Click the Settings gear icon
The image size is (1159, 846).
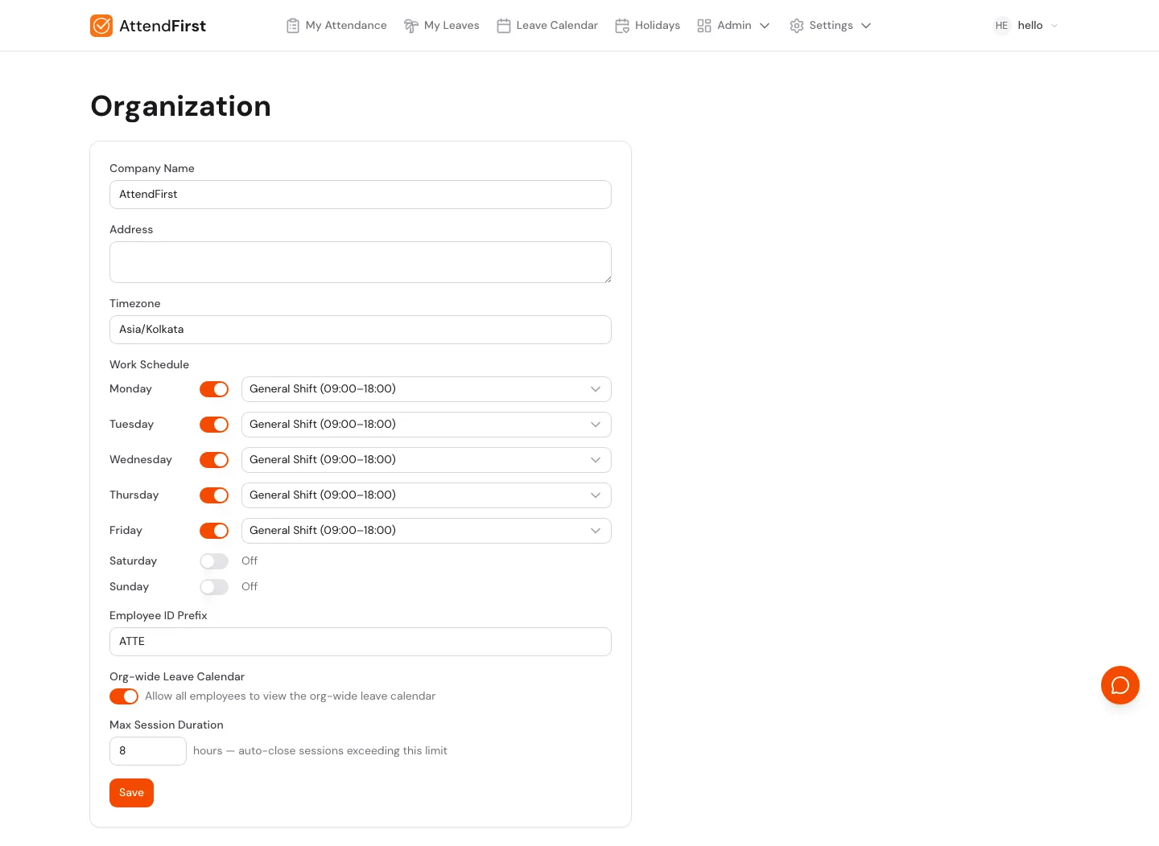(x=797, y=25)
